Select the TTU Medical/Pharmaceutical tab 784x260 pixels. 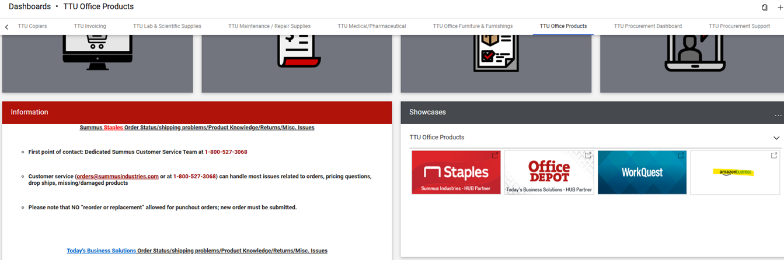click(371, 26)
